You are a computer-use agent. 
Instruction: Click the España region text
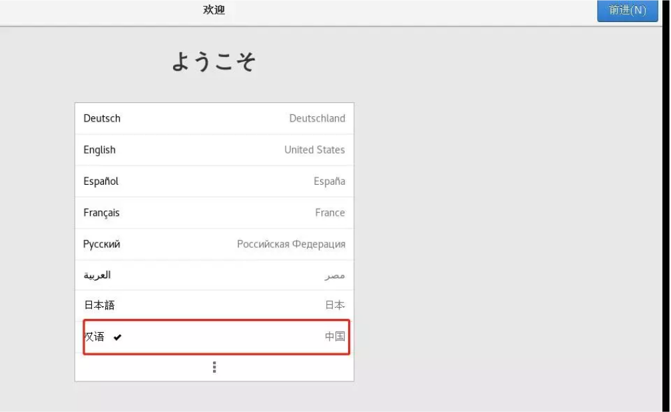[x=329, y=181]
